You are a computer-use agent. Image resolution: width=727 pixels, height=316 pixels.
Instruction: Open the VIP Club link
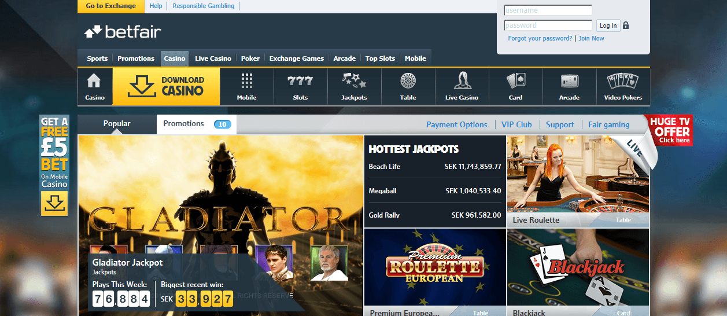(516, 124)
